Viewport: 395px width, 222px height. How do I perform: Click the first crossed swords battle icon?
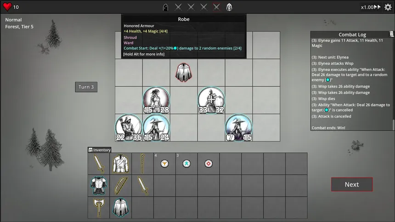click(178, 7)
